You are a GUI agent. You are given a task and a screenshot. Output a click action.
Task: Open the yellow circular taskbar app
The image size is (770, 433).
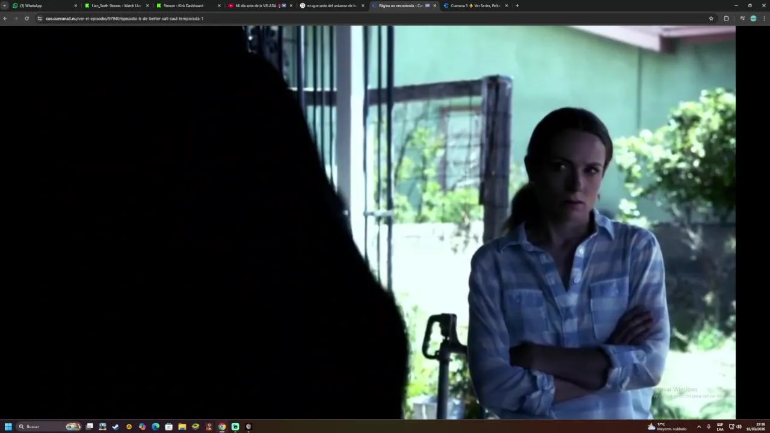tap(129, 426)
